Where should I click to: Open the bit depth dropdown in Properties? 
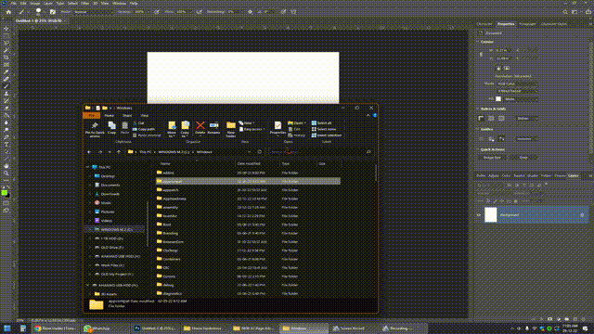(517, 91)
